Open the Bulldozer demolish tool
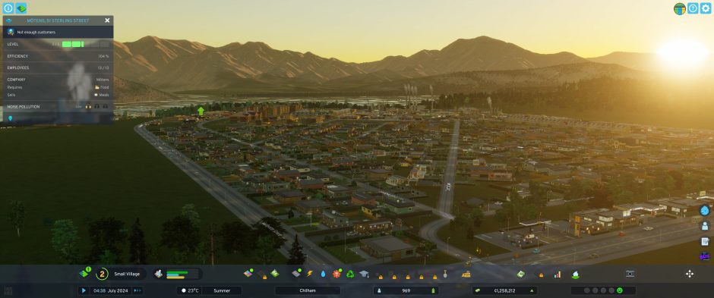Image resolution: width=714 pixels, height=298 pixels. click(x=466, y=274)
